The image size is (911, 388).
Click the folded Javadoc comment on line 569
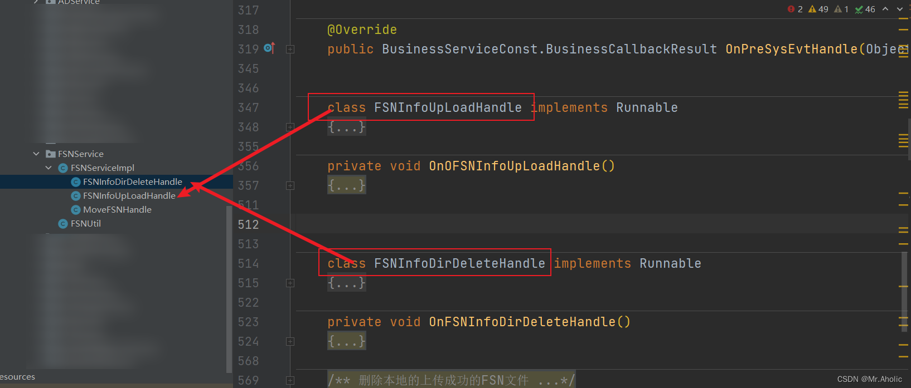click(x=451, y=380)
